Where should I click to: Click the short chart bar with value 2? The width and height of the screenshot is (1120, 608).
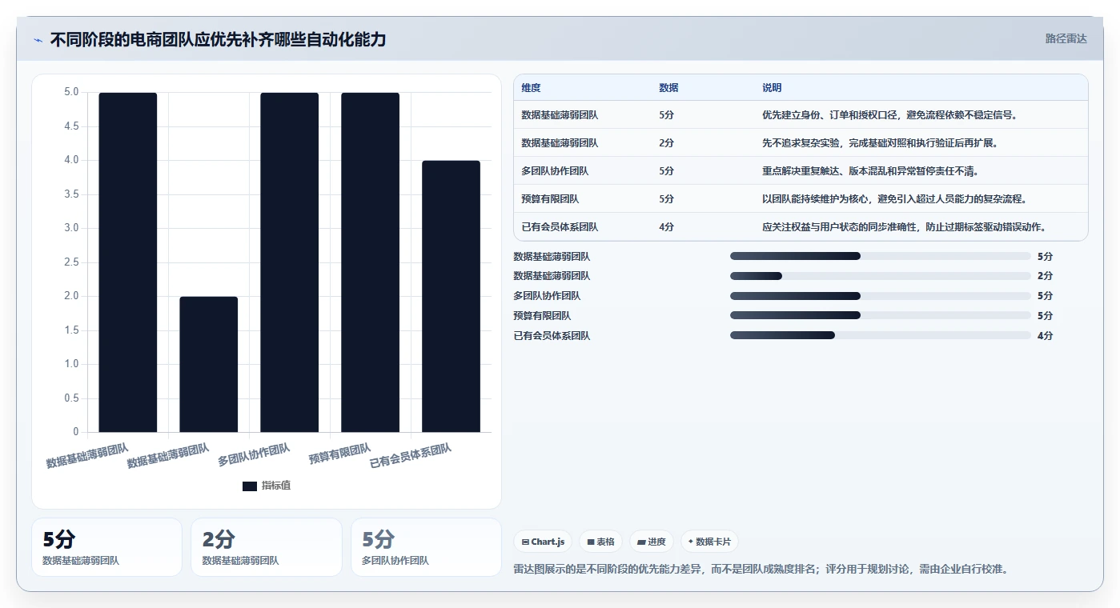209,365
